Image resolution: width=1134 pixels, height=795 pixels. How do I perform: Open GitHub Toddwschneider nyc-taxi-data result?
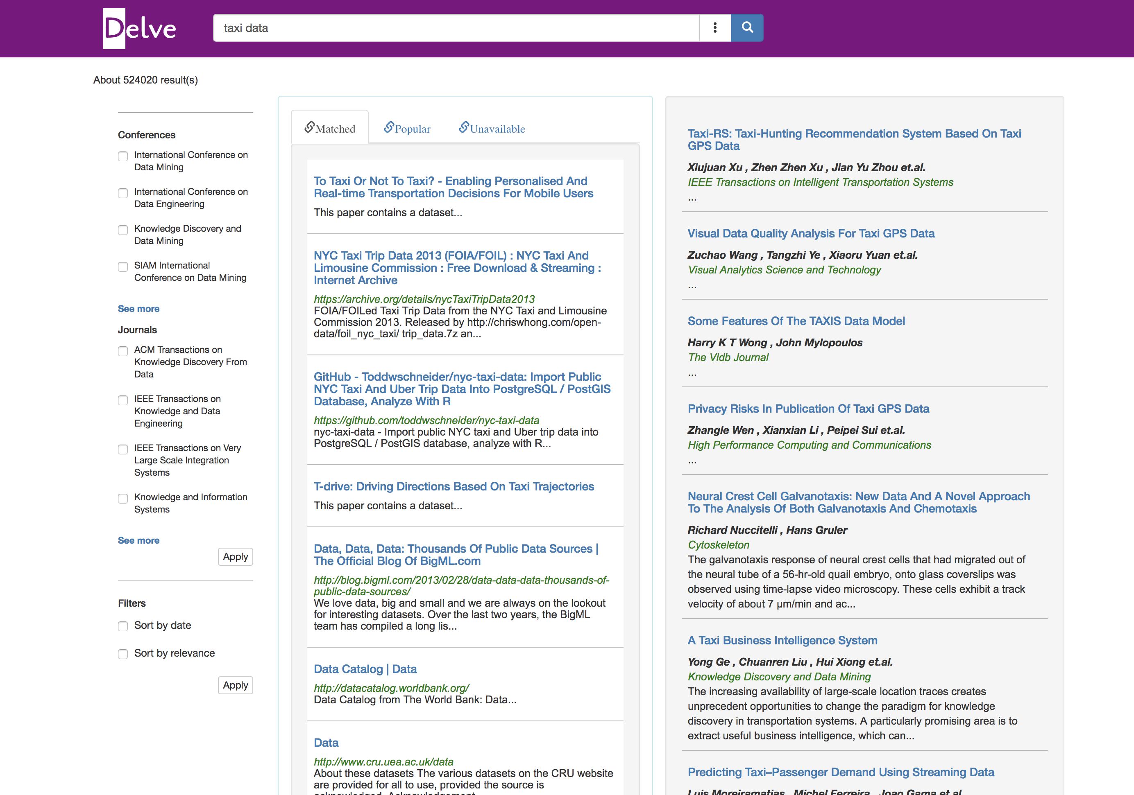pyautogui.click(x=462, y=389)
